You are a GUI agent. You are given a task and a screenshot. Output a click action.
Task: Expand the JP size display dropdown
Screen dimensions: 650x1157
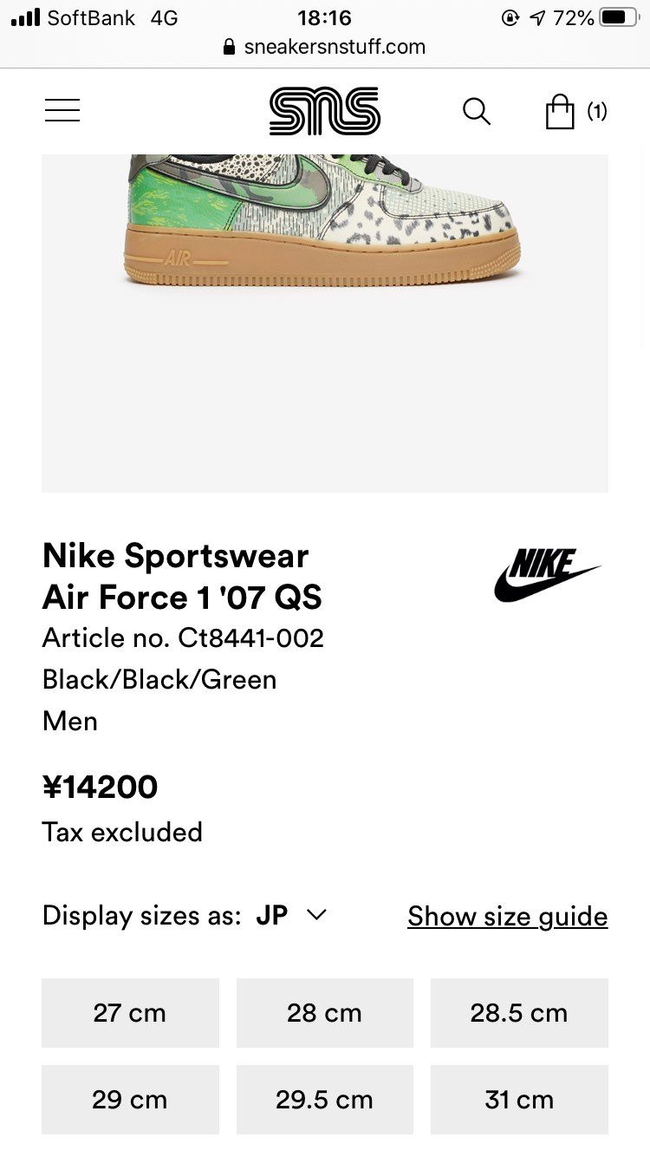tap(291, 915)
